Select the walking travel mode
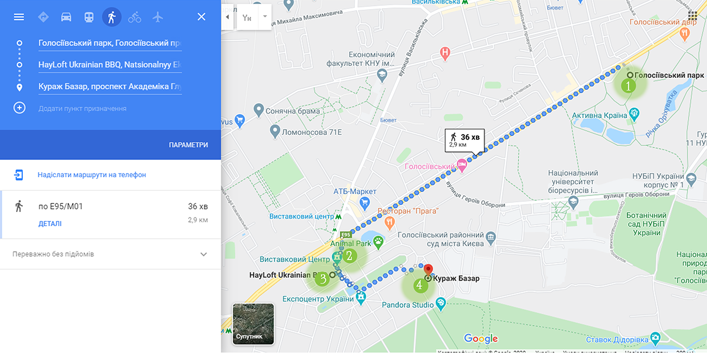This screenshot has height=355, width=707. pos(111,17)
